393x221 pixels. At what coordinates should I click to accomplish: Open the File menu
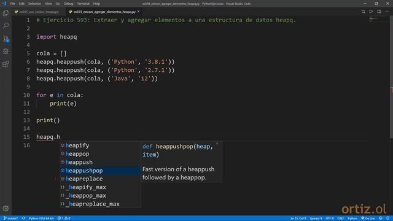click(x=12, y=4)
